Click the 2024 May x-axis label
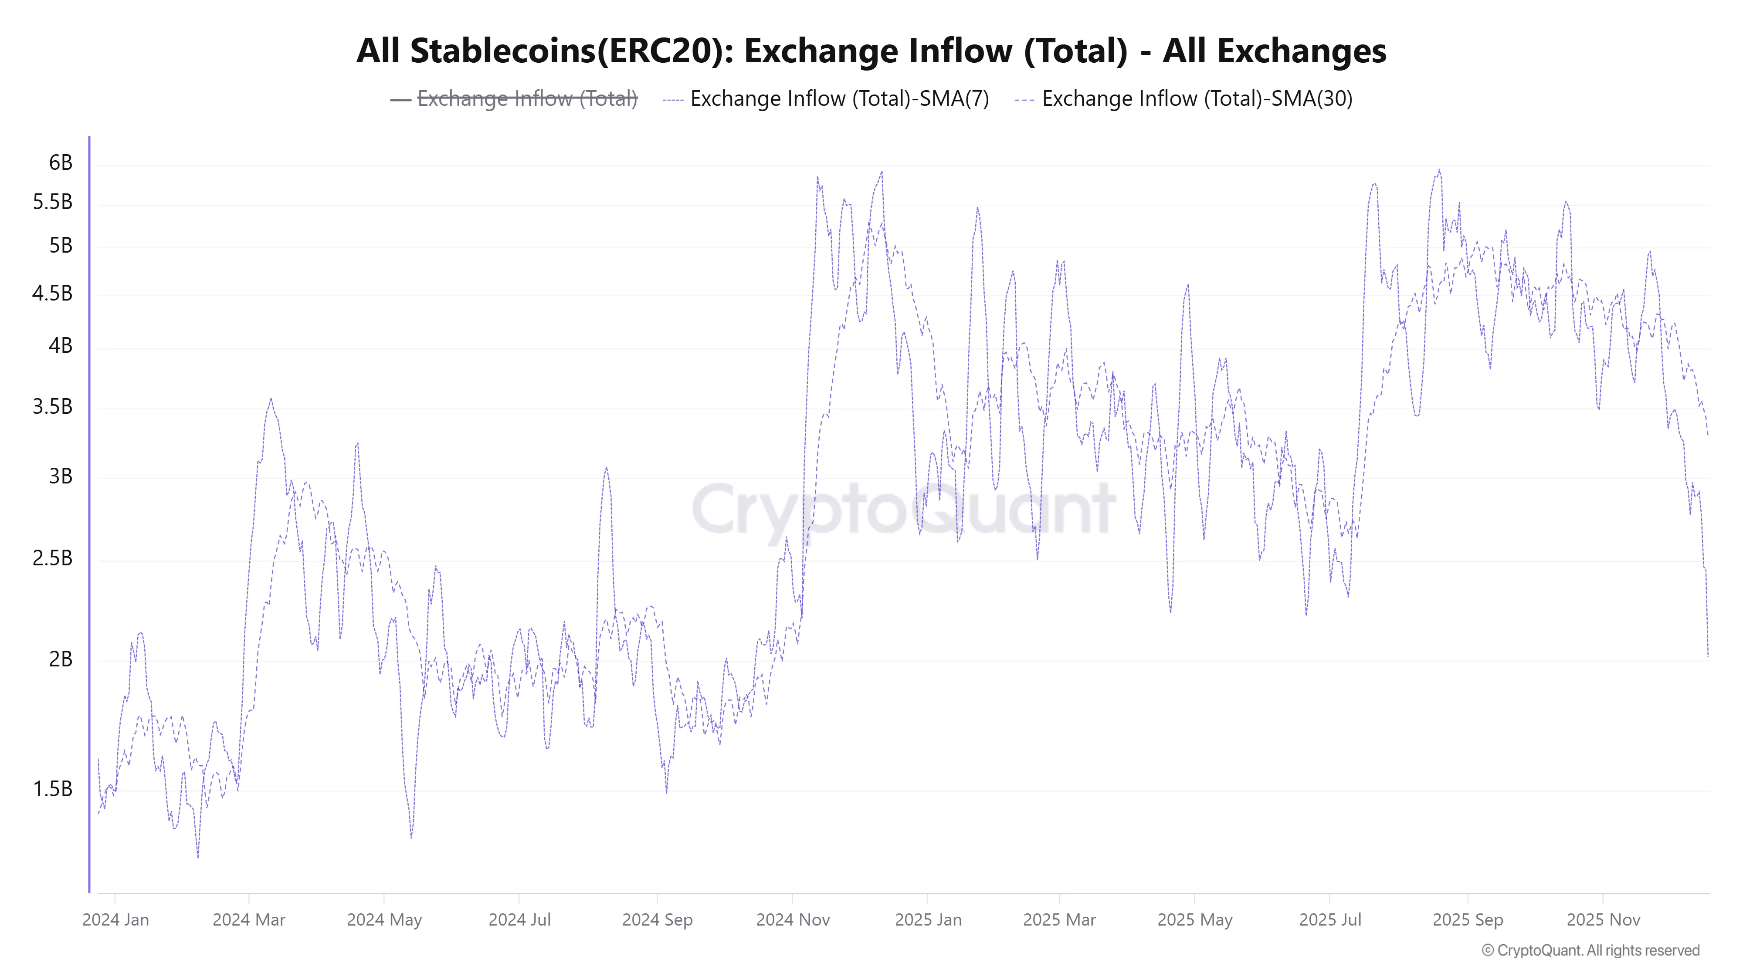This screenshot has width=1743, height=980. click(x=384, y=920)
